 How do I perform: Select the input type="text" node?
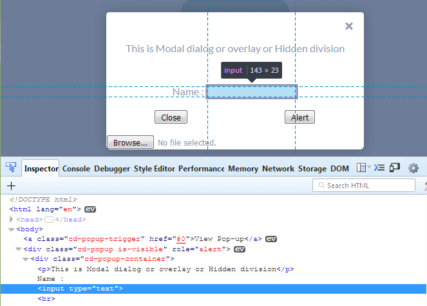tap(214, 289)
